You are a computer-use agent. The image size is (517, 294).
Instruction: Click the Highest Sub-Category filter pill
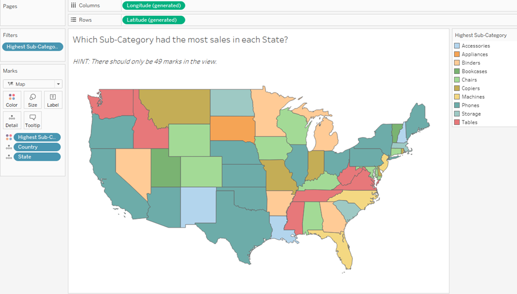pos(32,47)
